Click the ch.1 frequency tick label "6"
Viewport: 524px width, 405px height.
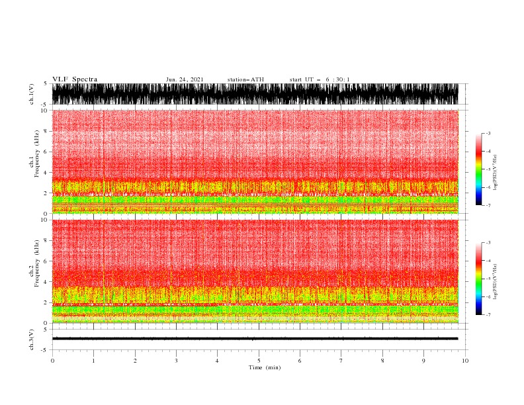pyautogui.click(x=46, y=152)
